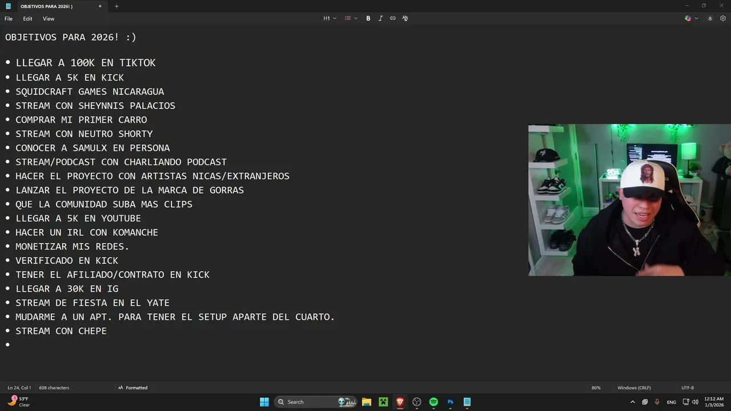The height and width of the screenshot is (411, 731).
Task: Open the View menu
Action: 49,19
